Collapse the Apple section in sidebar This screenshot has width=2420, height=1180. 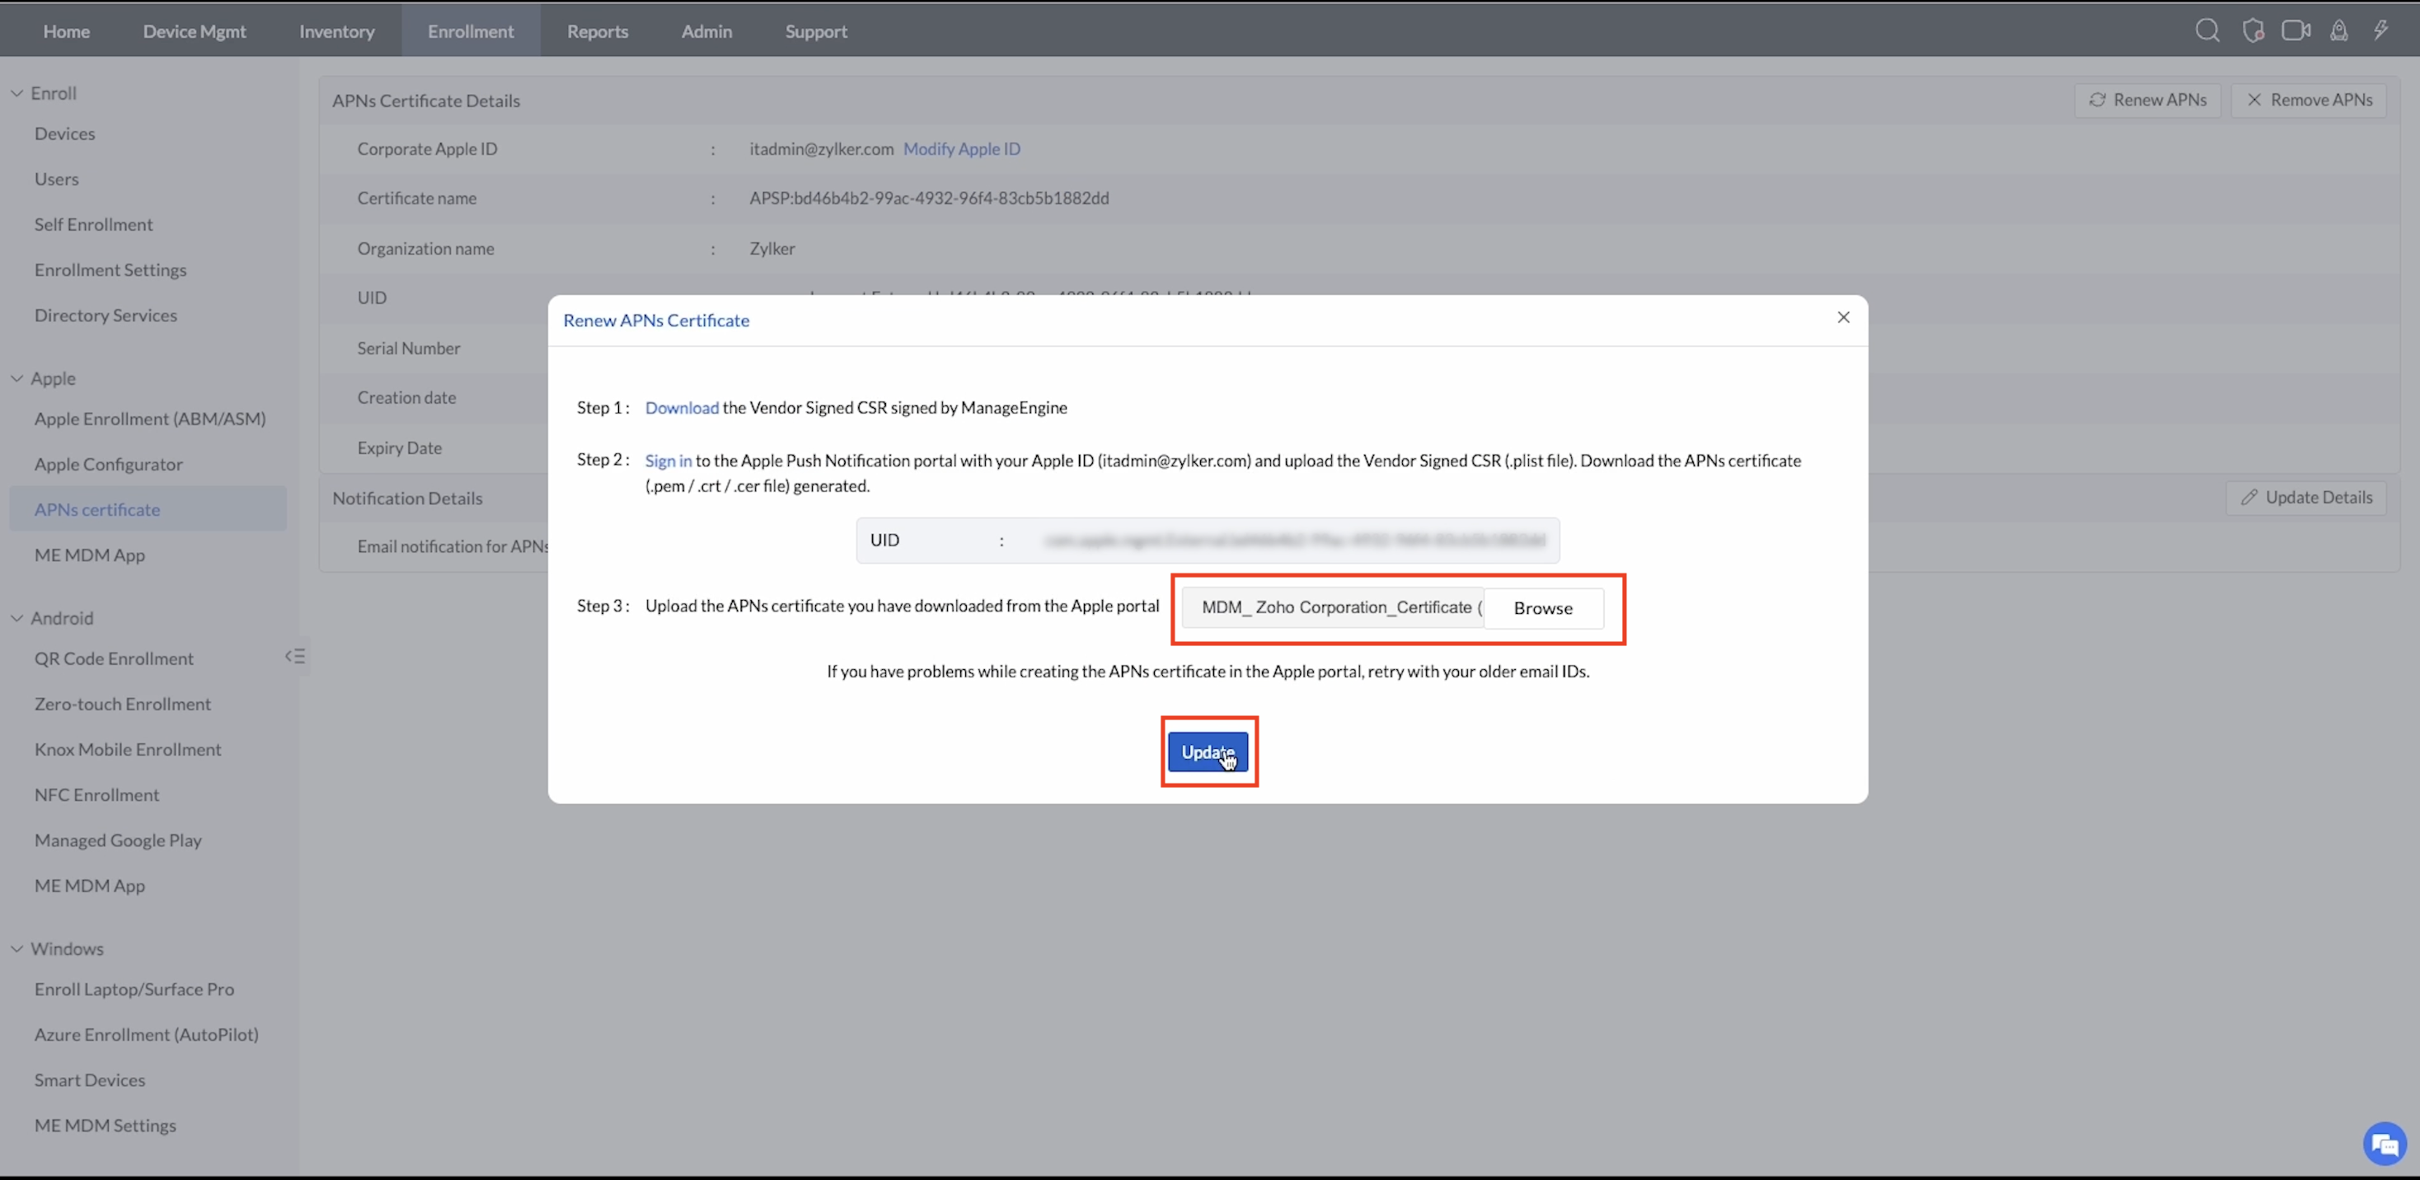coord(17,378)
